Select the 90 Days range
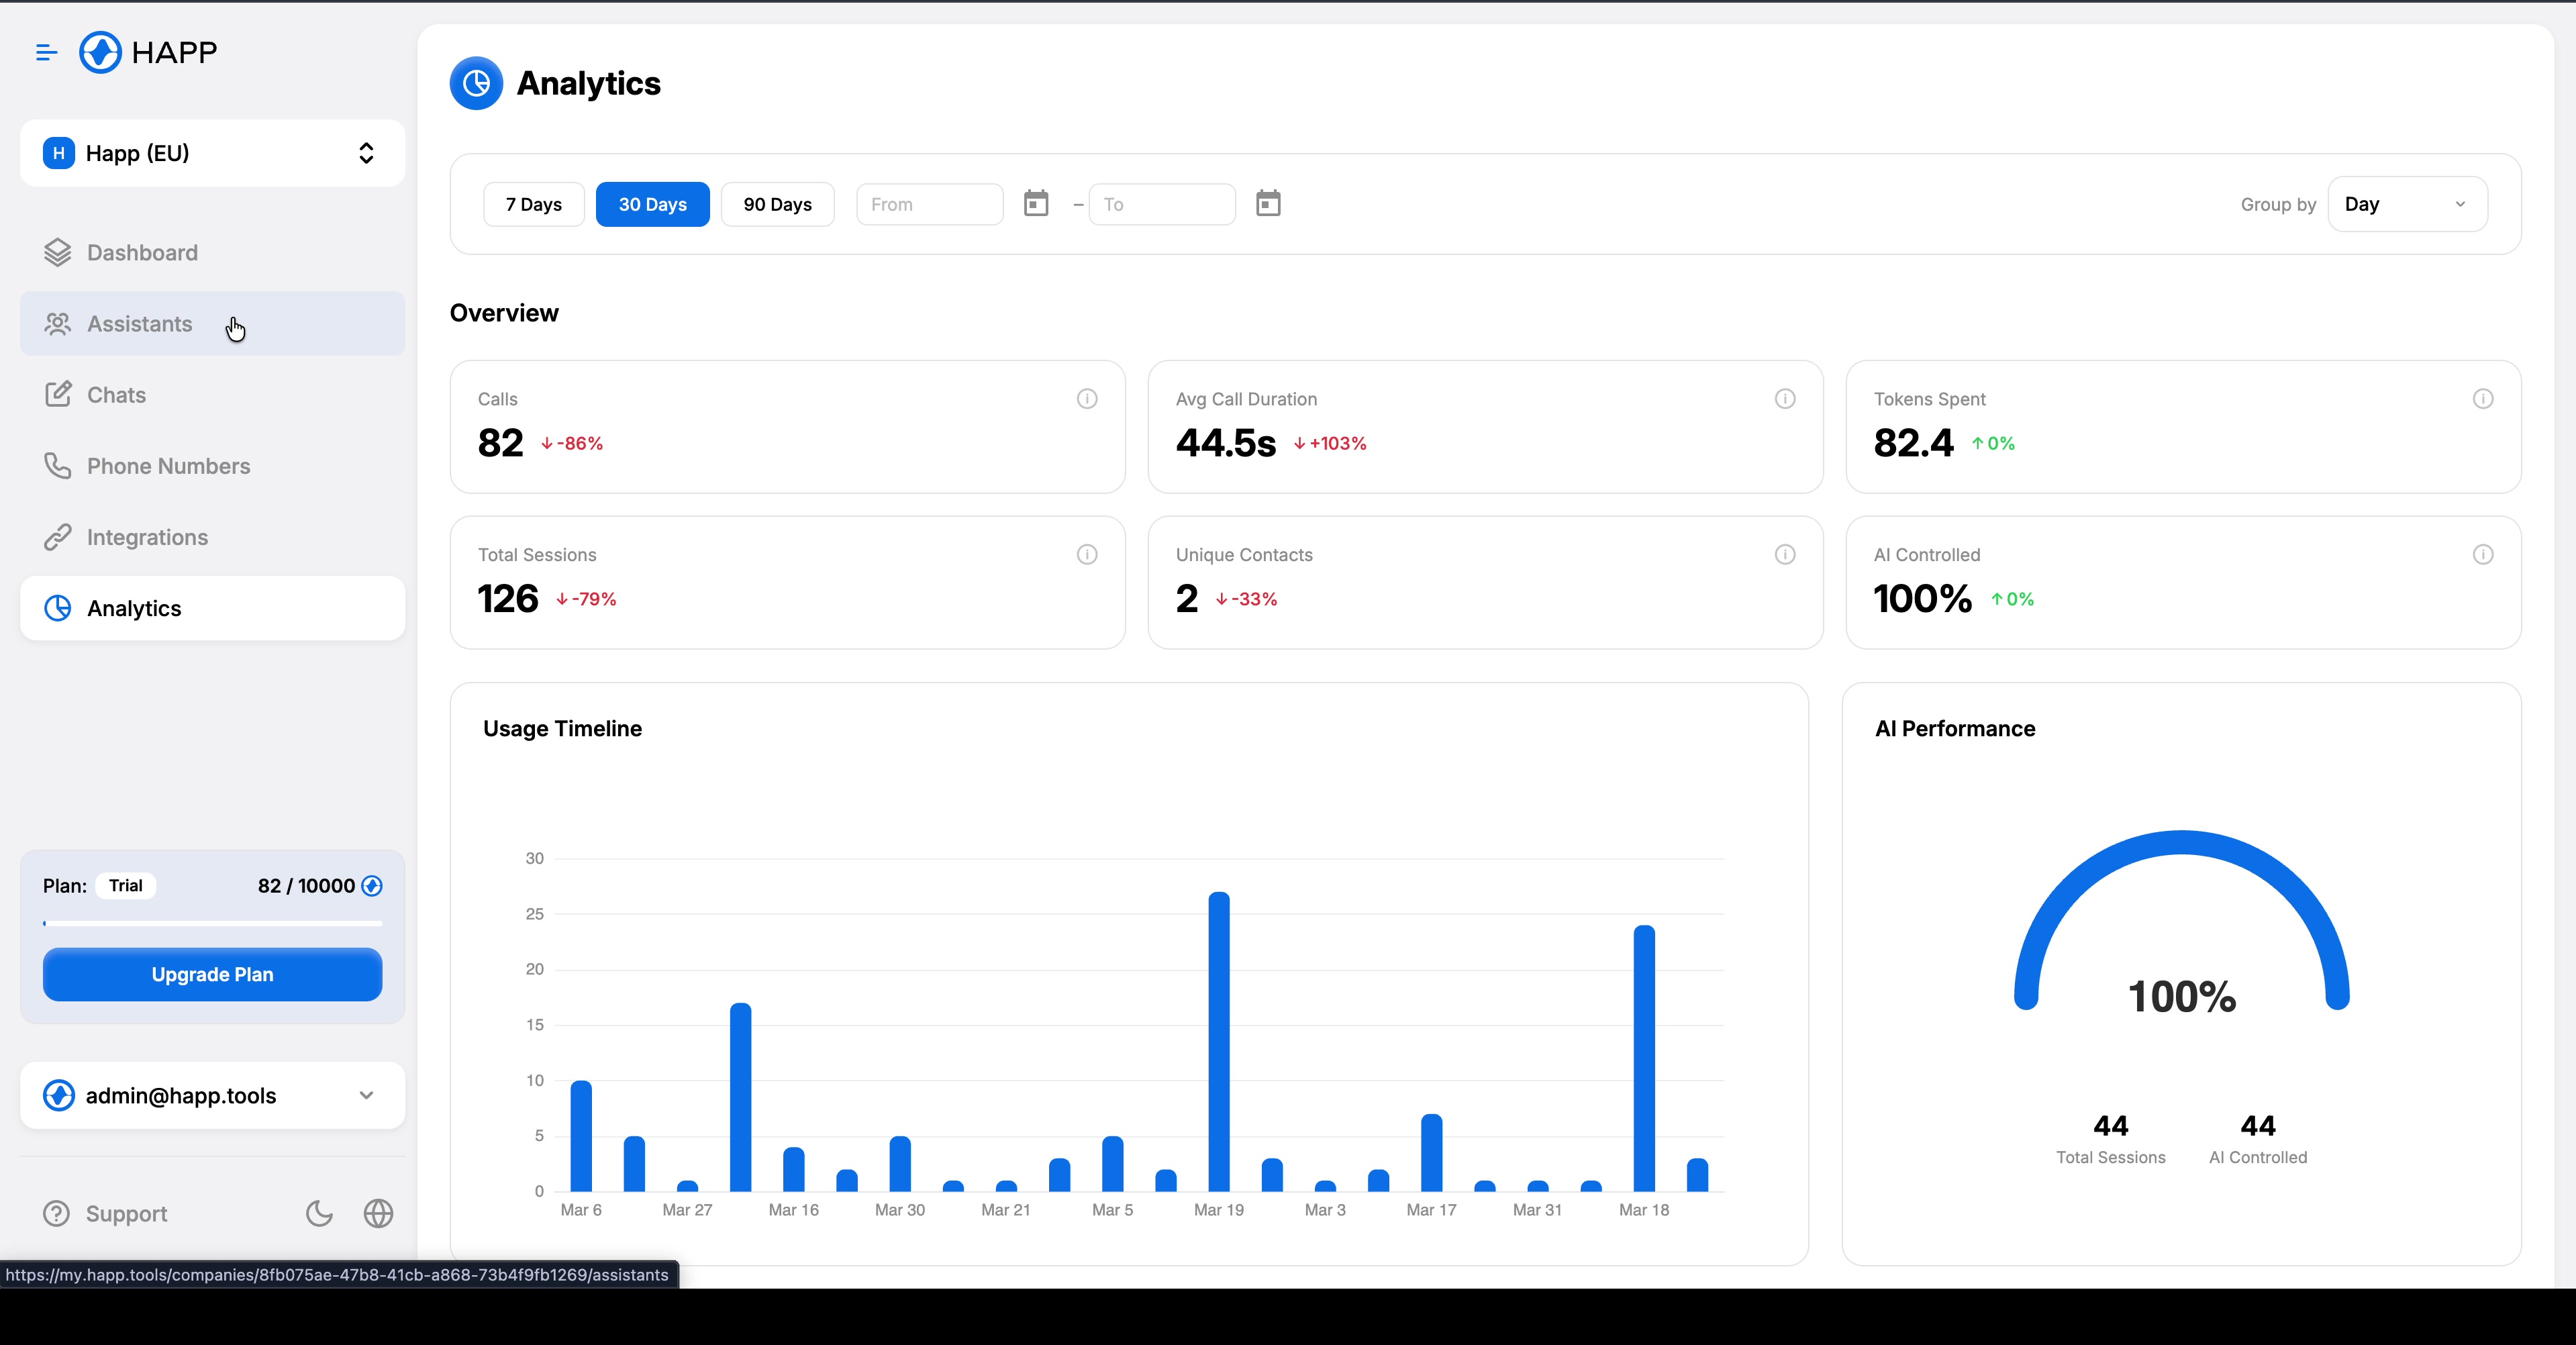The width and height of the screenshot is (2576, 1345). click(777, 204)
